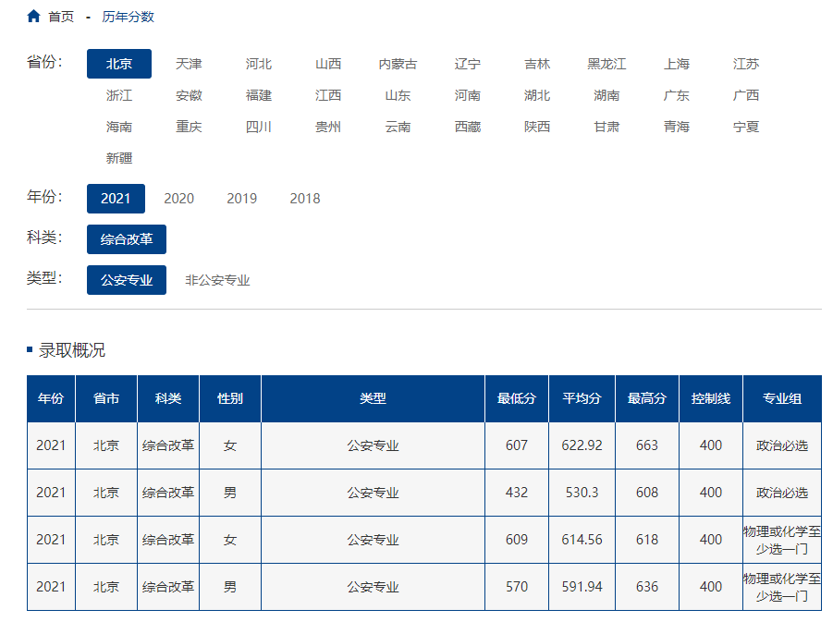Viewport: 833px width, 634px height.
Task: Switch type to 非公安专业
Action: pos(217,280)
